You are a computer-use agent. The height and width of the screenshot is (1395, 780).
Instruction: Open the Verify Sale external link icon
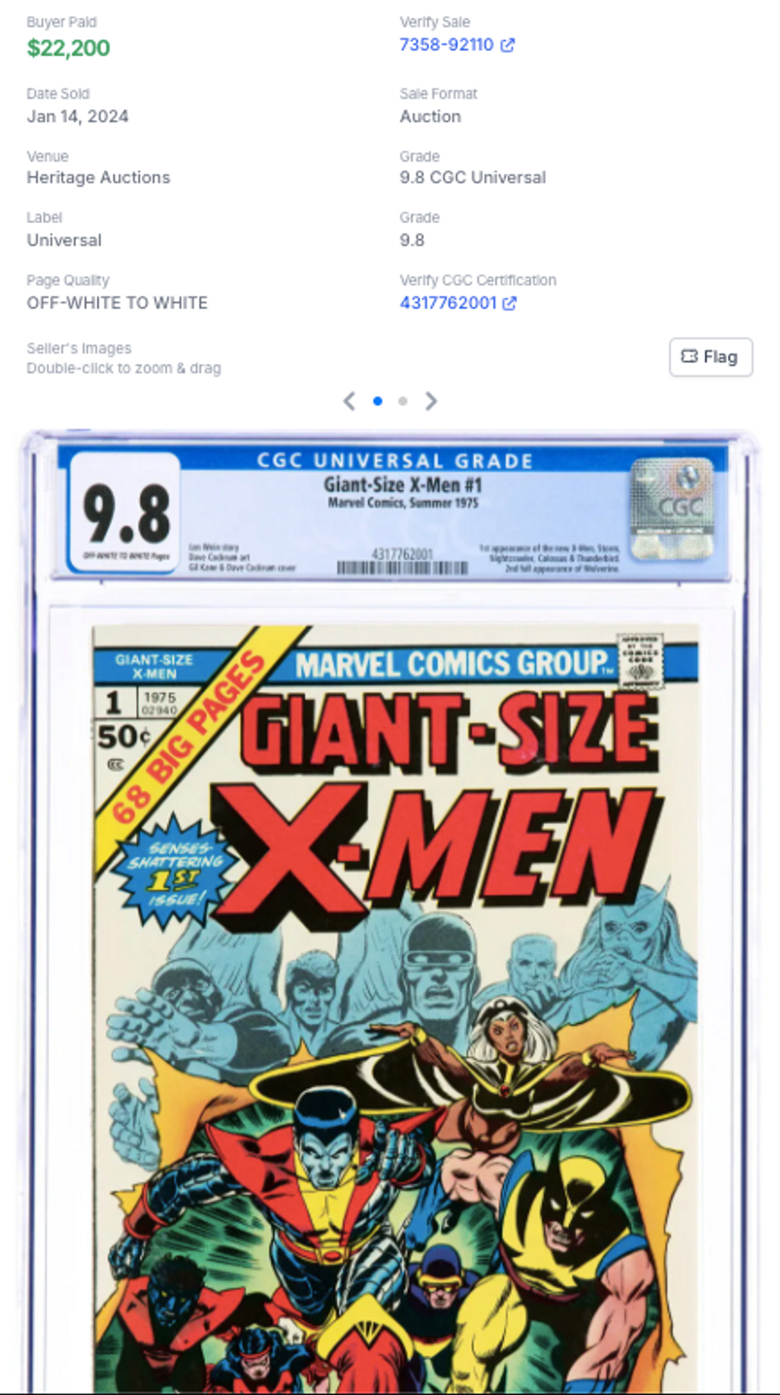(507, 45)
